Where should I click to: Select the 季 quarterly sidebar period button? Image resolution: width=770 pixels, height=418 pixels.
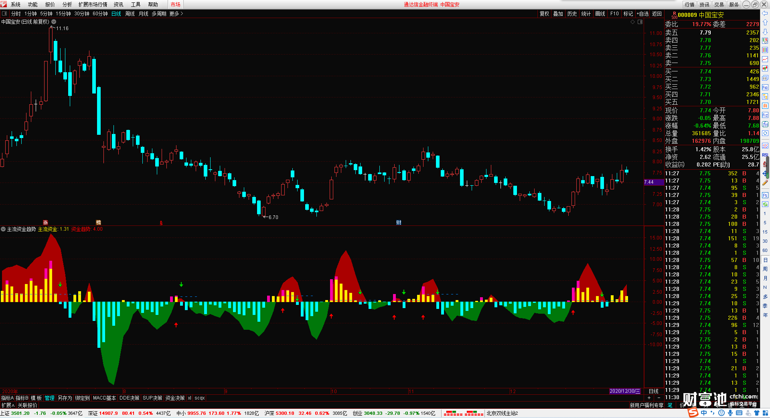[765, 306]
